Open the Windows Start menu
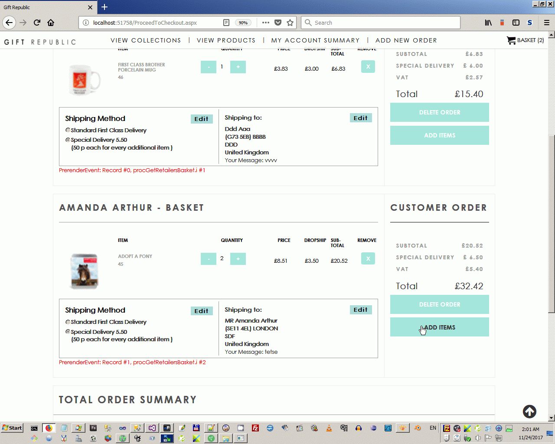 [x=12, y=428]
